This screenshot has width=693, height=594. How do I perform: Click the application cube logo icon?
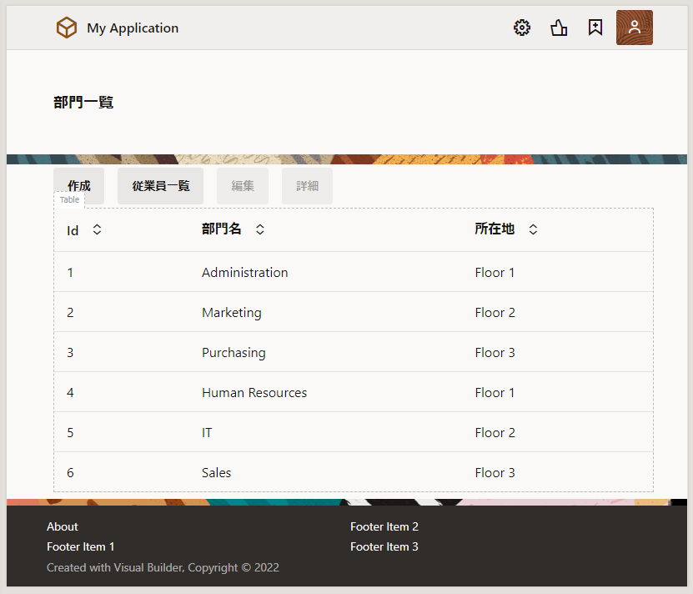[x=67, y=28]
